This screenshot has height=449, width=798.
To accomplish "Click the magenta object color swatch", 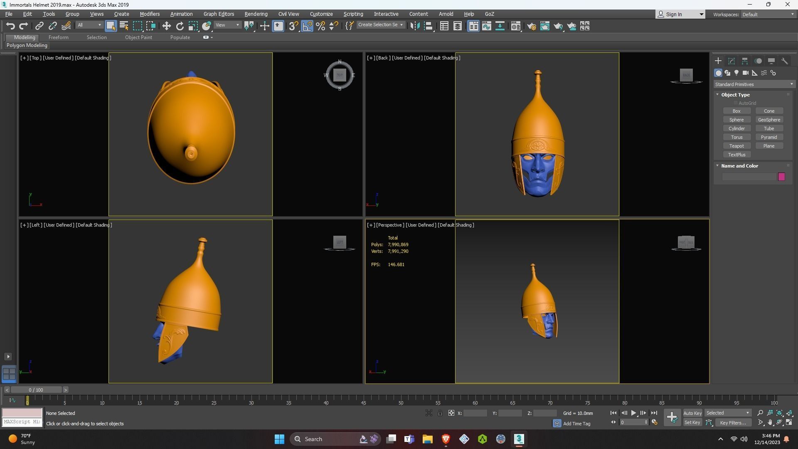I will 781,177.
